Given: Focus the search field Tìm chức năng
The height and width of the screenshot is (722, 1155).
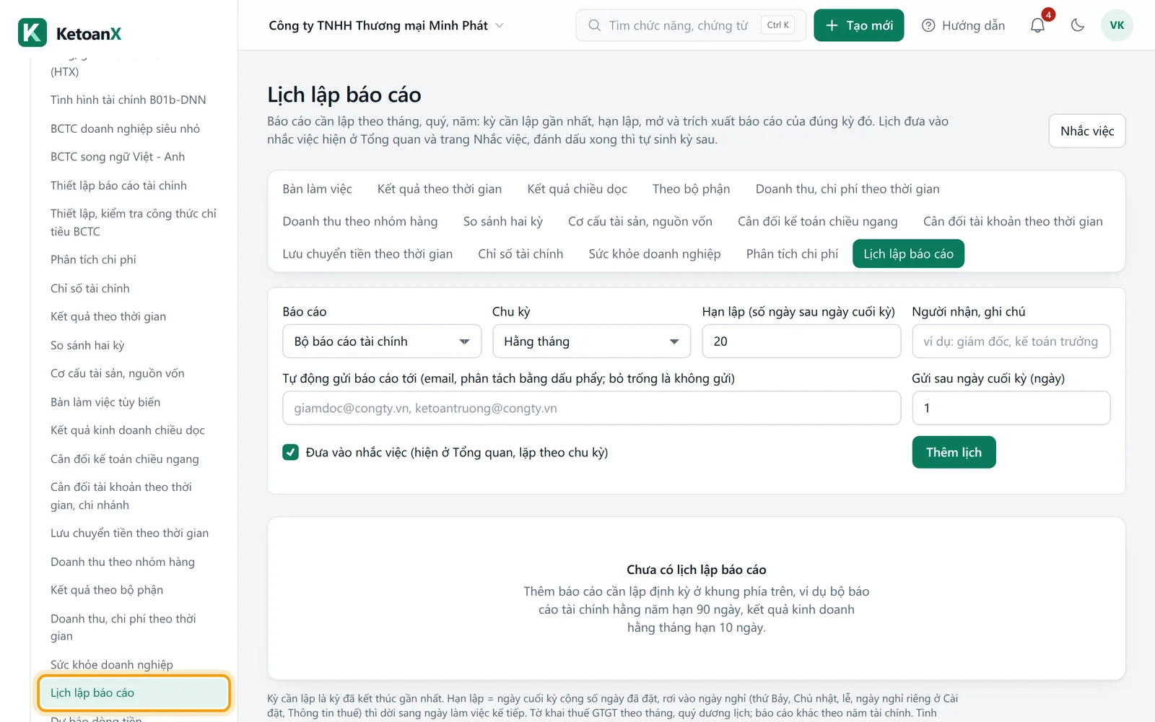Looking at the screenshot, I should click(x=691, y=25).
